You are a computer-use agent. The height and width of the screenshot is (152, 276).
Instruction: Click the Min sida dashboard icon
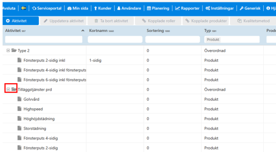(x=69, y=8)
